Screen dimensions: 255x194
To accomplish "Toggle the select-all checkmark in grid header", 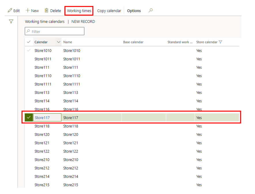I will [29, 42].
